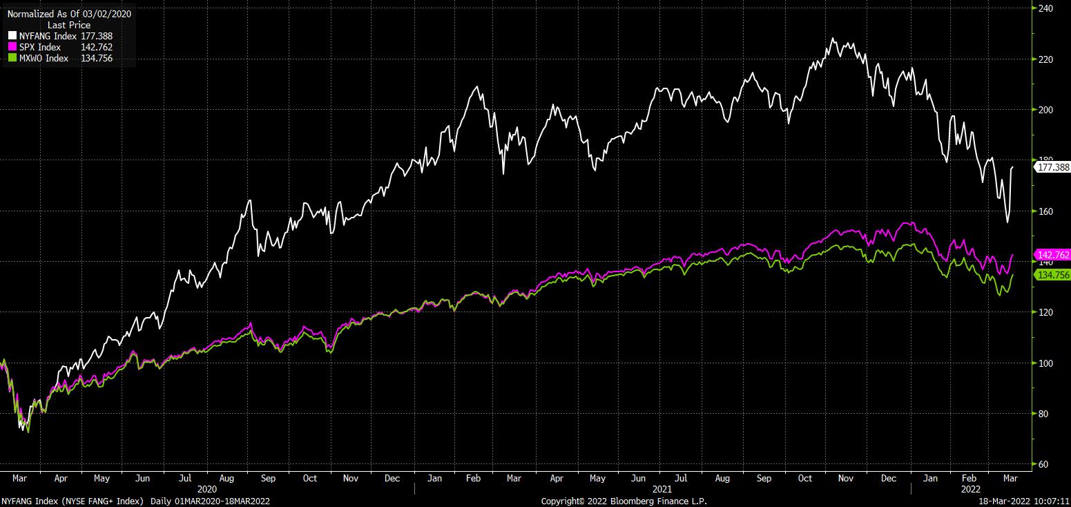This screenshot has height=507, width=1071.
Task: Click the 100 value on the y-axis
Action: 1045,363
